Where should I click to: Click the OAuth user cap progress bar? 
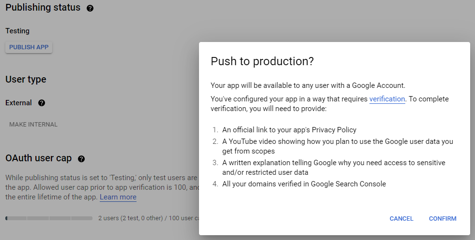coord(49,218)
